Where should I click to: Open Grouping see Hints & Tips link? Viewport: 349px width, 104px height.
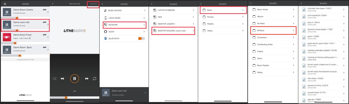[25, 60]
